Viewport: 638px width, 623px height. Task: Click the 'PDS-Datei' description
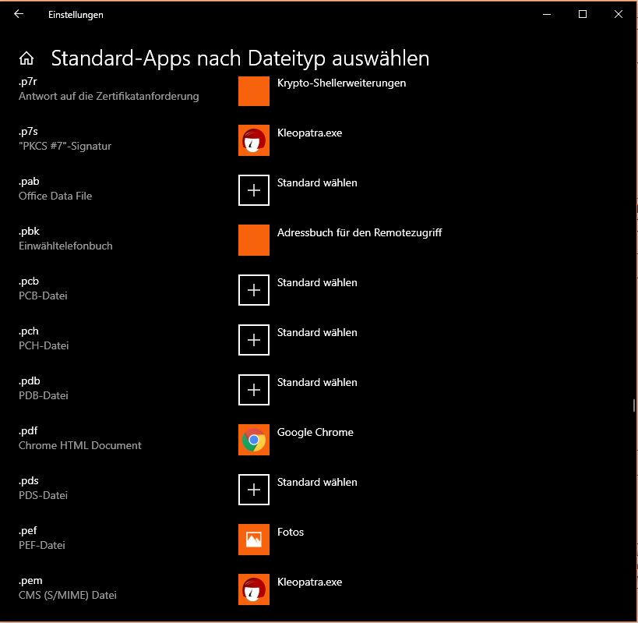tap(43, 495)
